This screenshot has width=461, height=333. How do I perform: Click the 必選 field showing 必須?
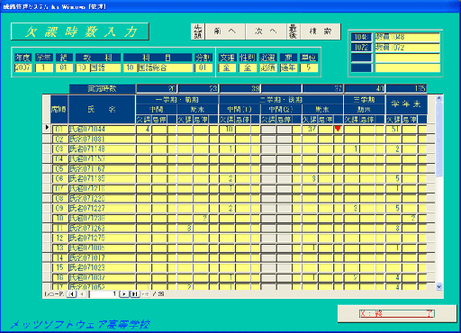coord(267,67)
